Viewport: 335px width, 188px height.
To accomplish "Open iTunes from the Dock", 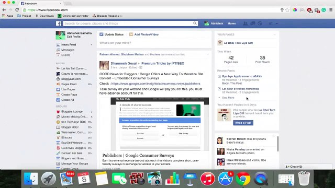I will pyautogui.click(x=207, y=179).
